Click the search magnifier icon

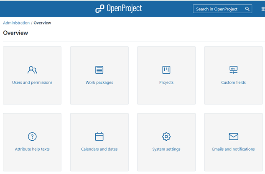coord(247,9)
